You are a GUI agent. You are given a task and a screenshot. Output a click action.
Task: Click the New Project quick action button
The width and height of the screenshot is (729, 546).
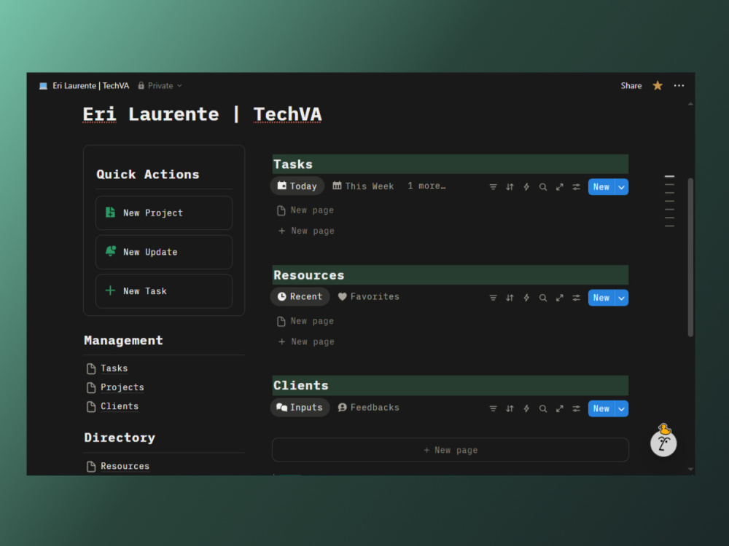point(163,213)
